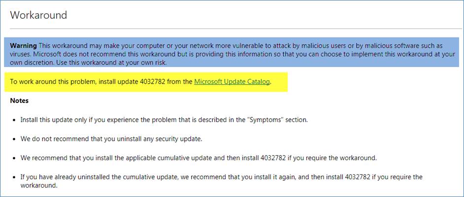This screenshot has width=464, height=197.
Task: Click the Workaround heading
Action: (x=38, y=15)
